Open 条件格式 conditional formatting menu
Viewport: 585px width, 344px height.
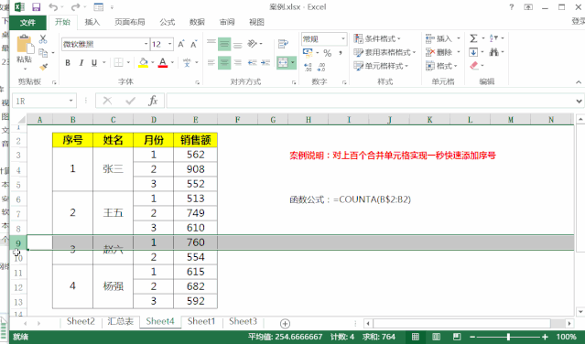[377, 38]
